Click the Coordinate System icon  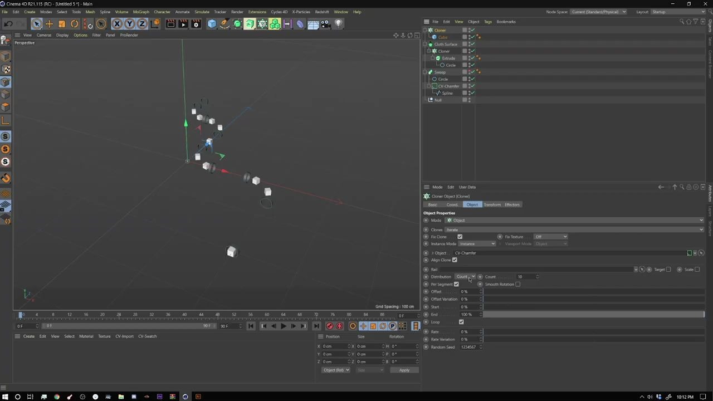[155, 24]
